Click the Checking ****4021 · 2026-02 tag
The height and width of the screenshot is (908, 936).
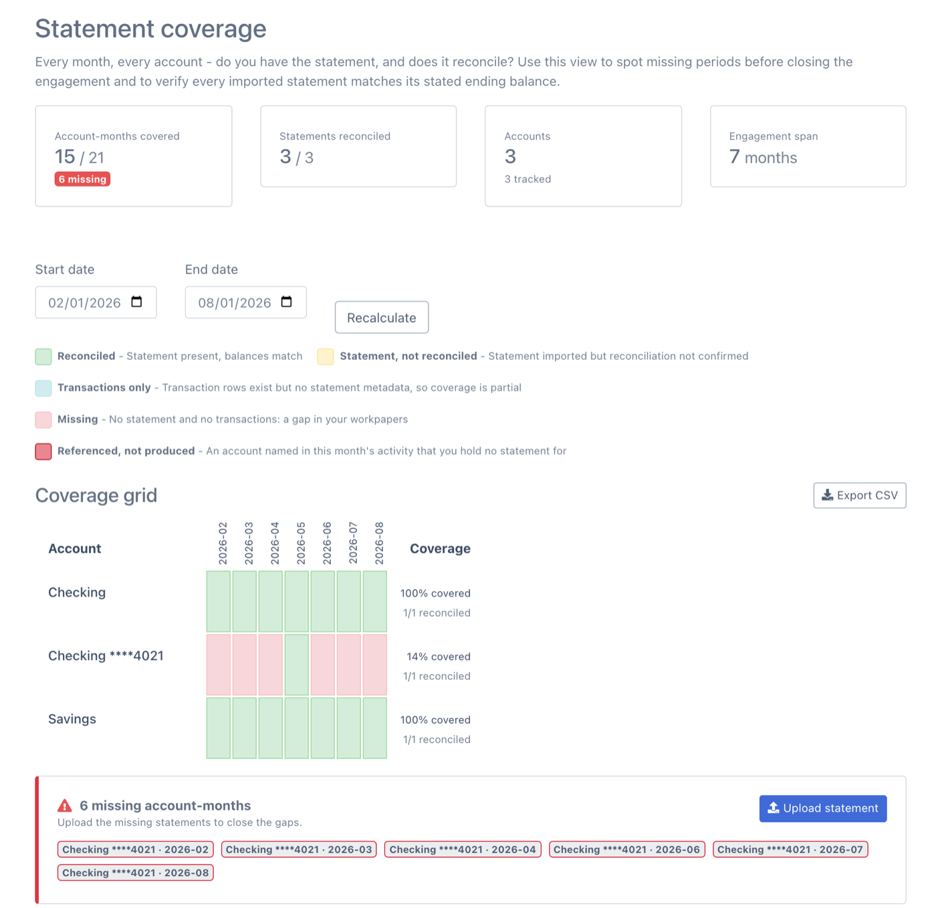[136, 849]
